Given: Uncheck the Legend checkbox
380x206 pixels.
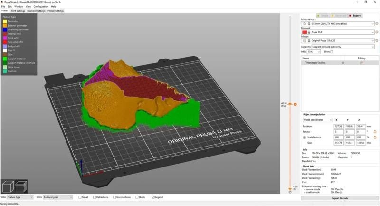Looking at the screenshot, I should [153, 197].
